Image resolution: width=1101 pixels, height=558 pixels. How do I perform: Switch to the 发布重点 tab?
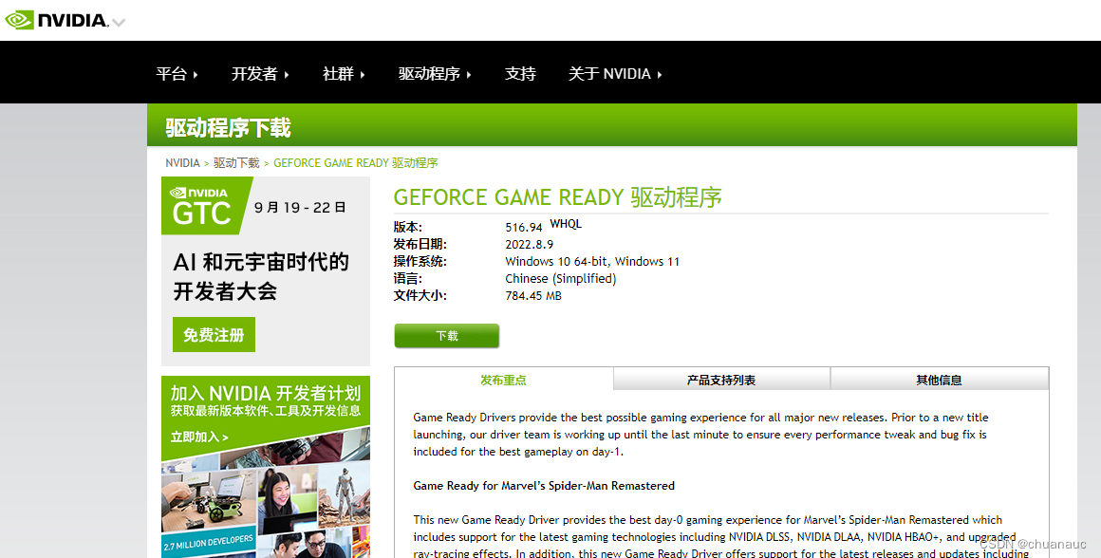click(503, 380)
